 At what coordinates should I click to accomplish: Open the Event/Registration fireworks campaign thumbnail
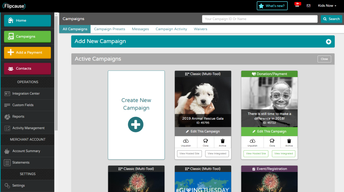(269, 182)
